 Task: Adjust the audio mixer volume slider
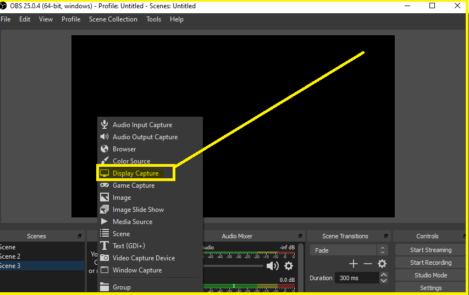point(233,266)
